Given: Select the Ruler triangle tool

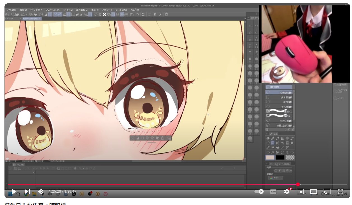Looking at the screenshot, I should click(287, 147).
